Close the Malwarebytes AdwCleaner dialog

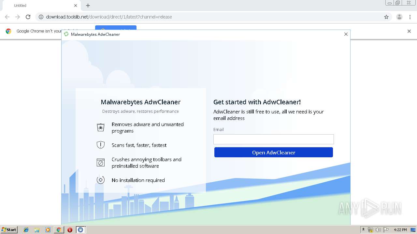click(x=346, y=34)
